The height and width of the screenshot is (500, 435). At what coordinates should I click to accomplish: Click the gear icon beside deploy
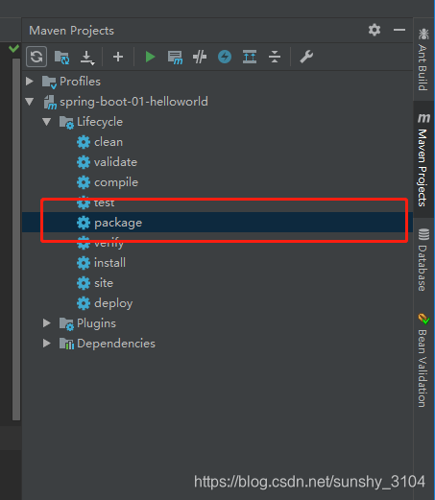coord(84,303)
